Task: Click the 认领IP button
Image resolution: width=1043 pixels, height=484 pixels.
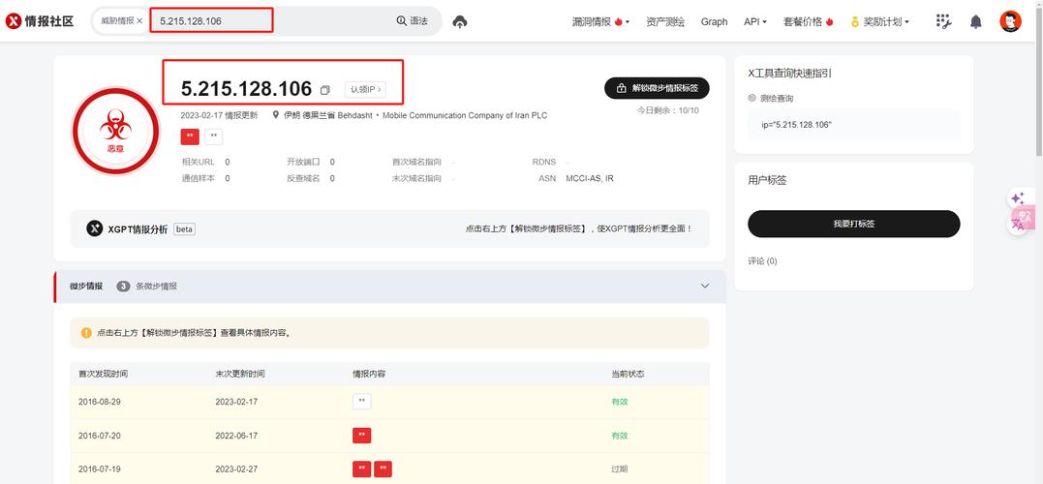Action: pos(365,89)
